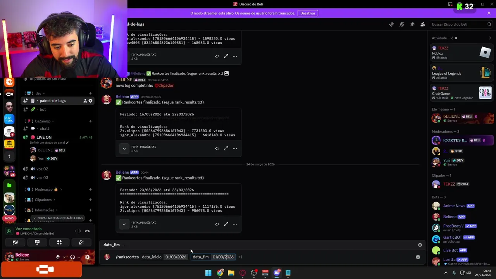Open the League of Legends activity card
The width and height of the screenshot is (496, 279).
462,72
